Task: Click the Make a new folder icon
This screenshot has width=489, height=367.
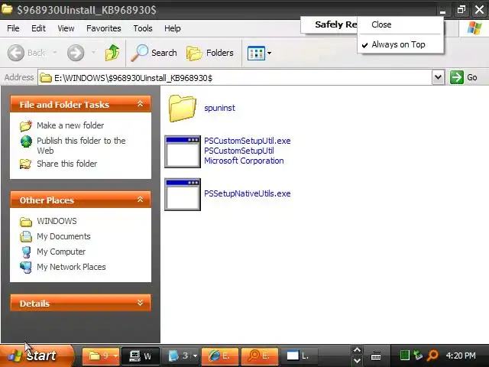Action: [x=26, y=125]
